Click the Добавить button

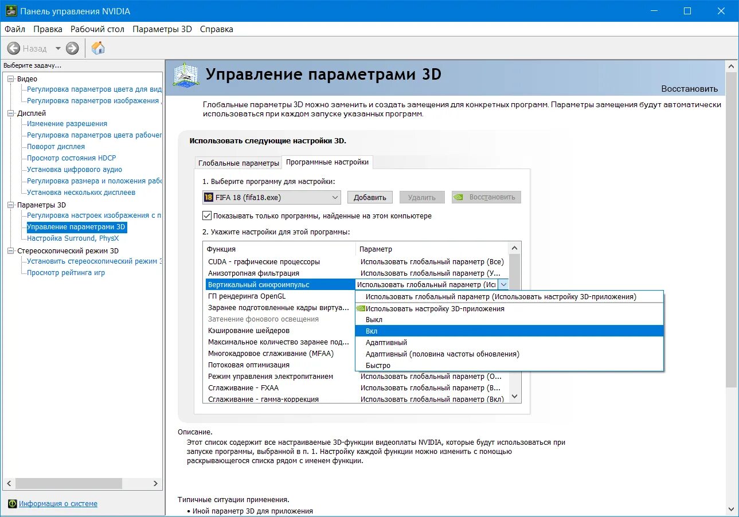pyautogui.click(x=370, y=197)
